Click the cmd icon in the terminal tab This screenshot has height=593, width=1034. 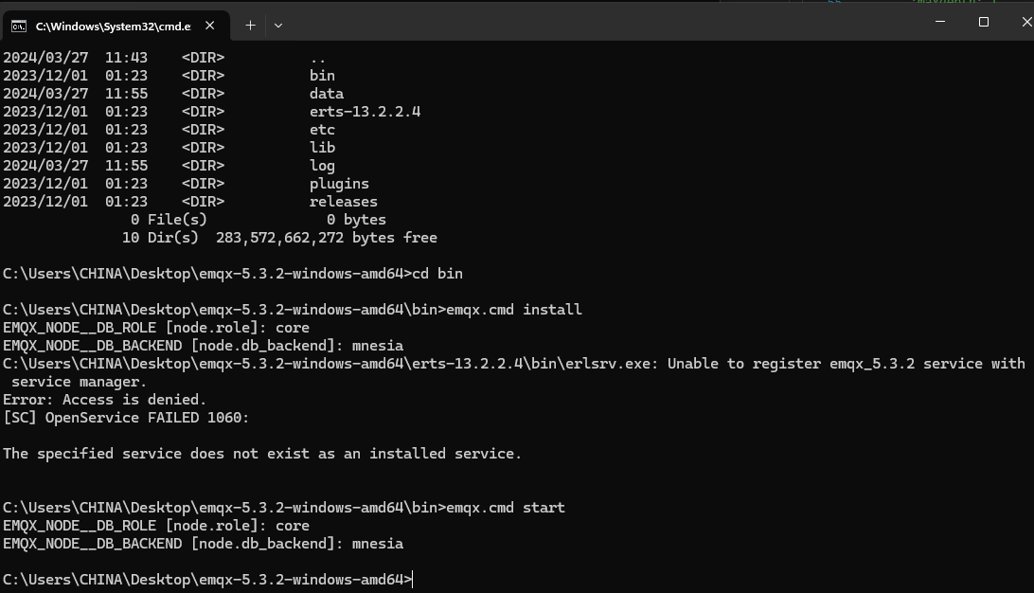(x=19, y=26)
